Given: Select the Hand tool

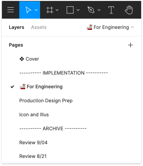Looking at the screenshot, I should [x=129, y=10].
